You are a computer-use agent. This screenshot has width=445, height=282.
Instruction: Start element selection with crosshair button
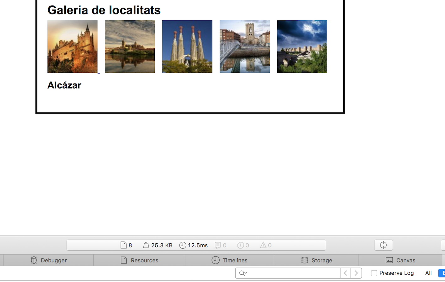(x=383, y=245)
